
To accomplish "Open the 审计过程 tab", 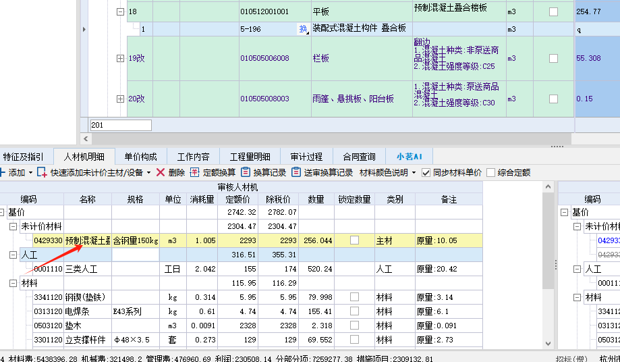I will click(306, 157).
